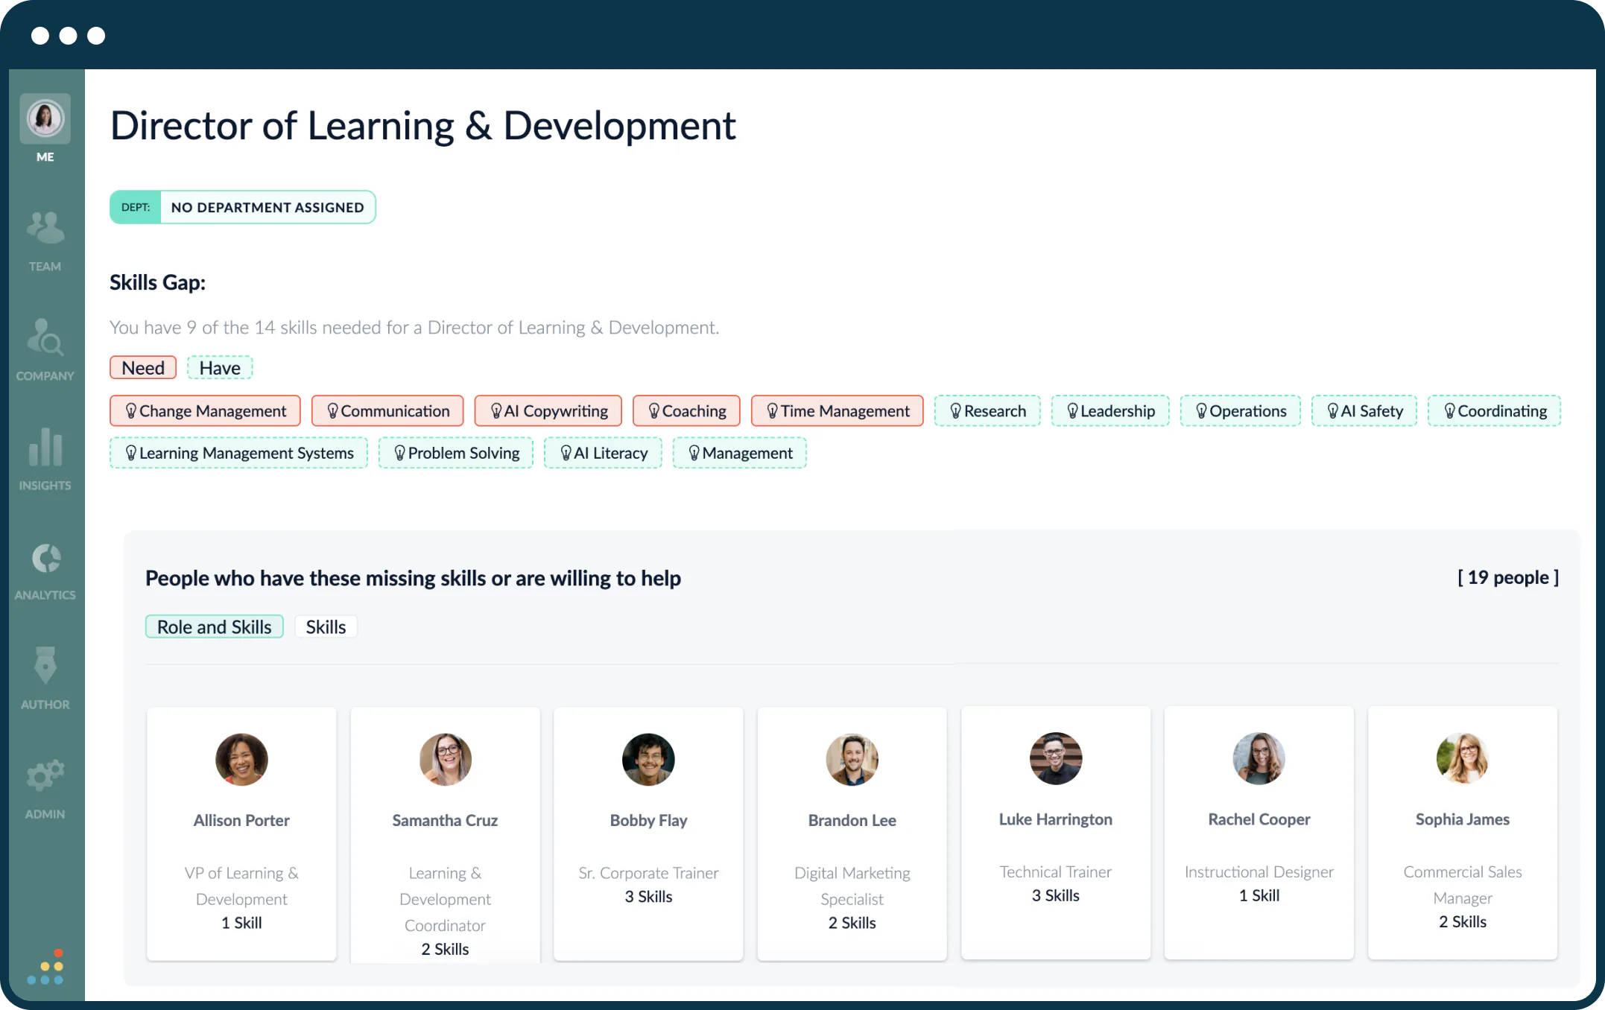
Task: Click the AI Literacy skill tag
Action: 603,453
